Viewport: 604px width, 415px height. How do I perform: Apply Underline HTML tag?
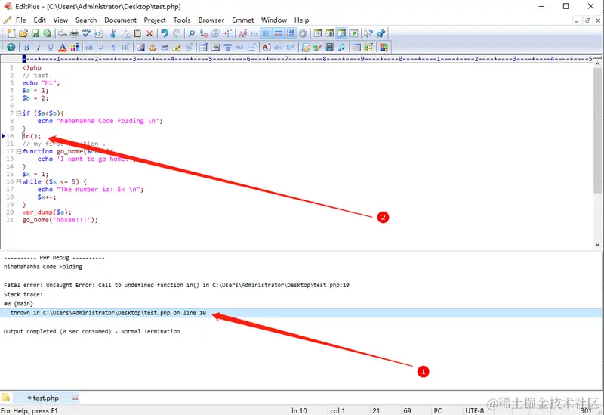pos(51,47)
